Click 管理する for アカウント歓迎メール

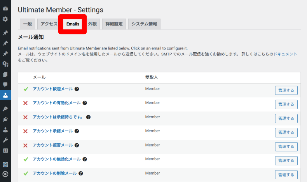pyautogui.click(x=286, y=90)
